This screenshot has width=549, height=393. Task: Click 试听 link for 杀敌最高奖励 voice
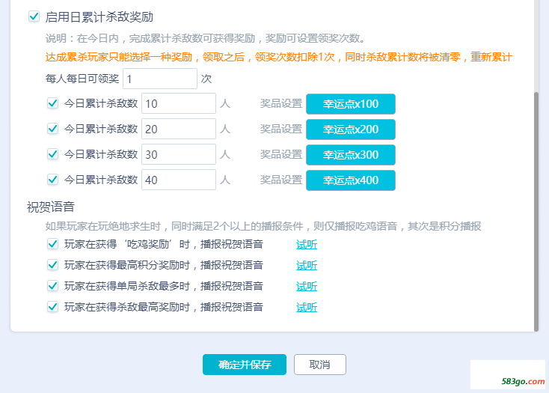(x=307, y=308)
